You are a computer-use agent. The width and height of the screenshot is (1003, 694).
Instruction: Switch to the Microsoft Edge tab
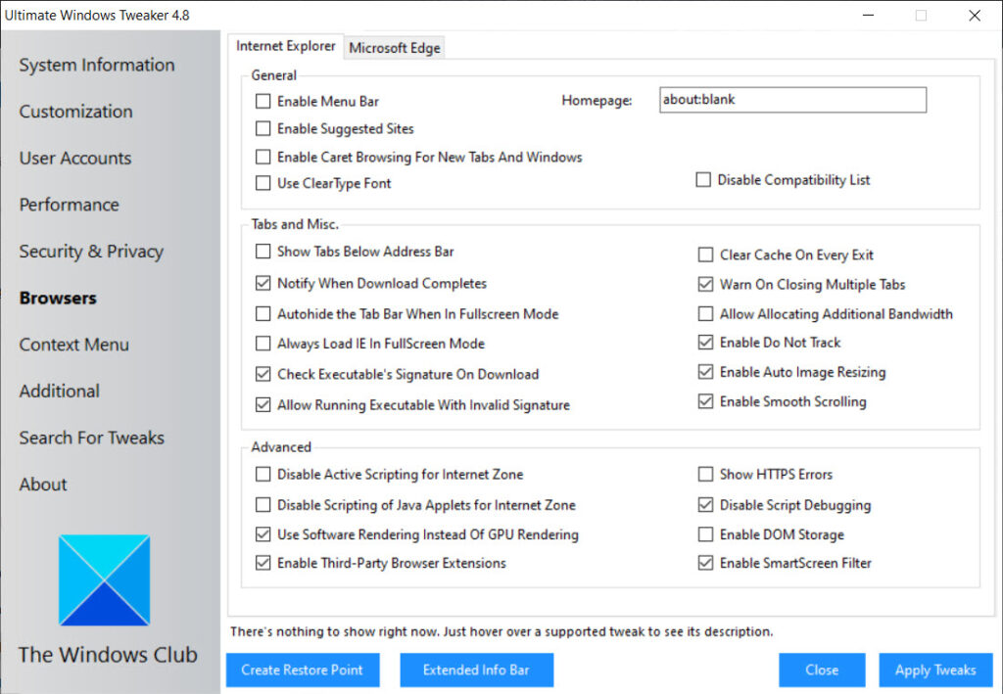tap(395, 48)
